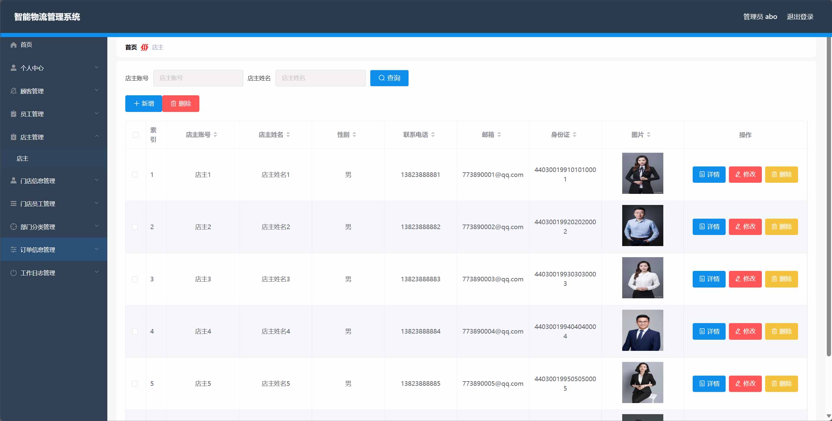Expand the 顾客管理 menu chevron

click(x=97, y=90)
